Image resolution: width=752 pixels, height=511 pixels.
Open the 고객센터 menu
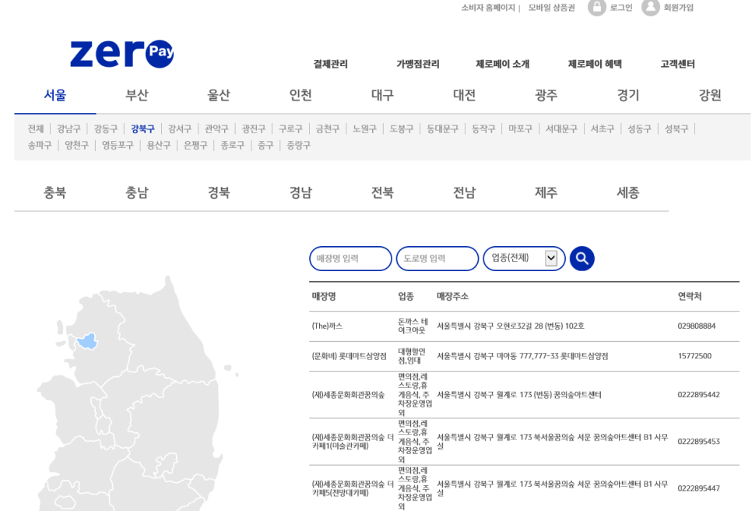(x=677, y=64)
